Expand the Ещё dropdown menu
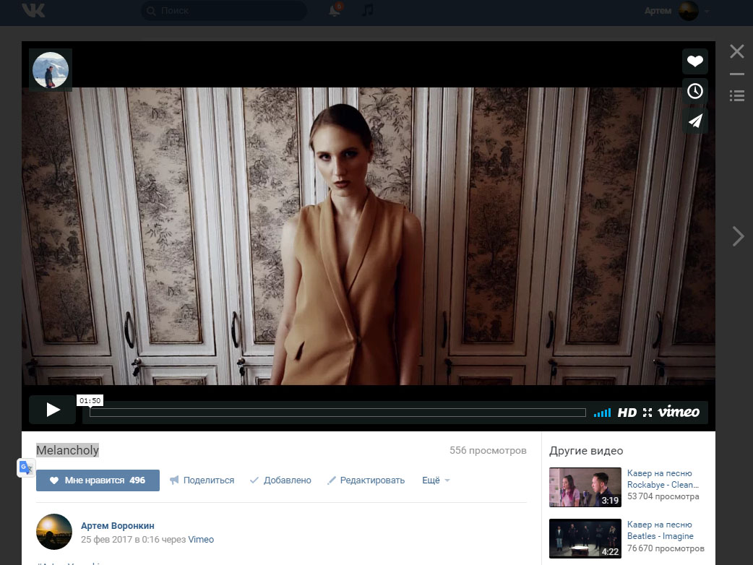753x565 pixels. click(x=436, y=480)
